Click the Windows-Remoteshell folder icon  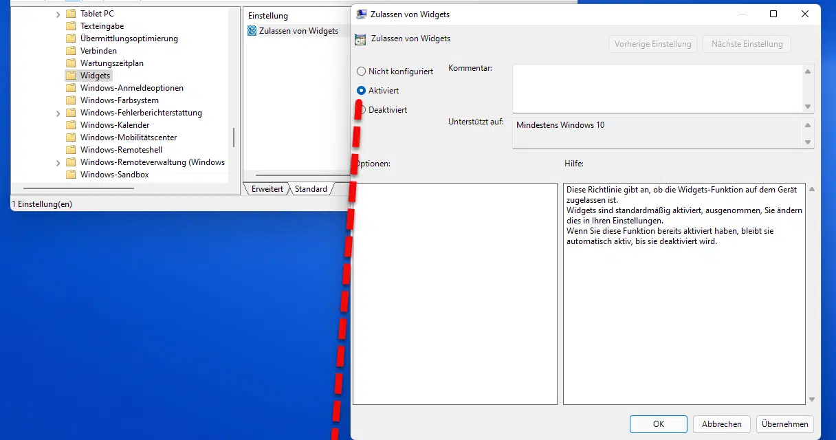click(x=71, y=150)
